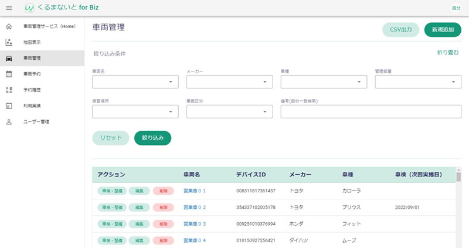This screenshot has width=469, height=248.
Task: Click the 利用実績 report icon
Action: 9,106
